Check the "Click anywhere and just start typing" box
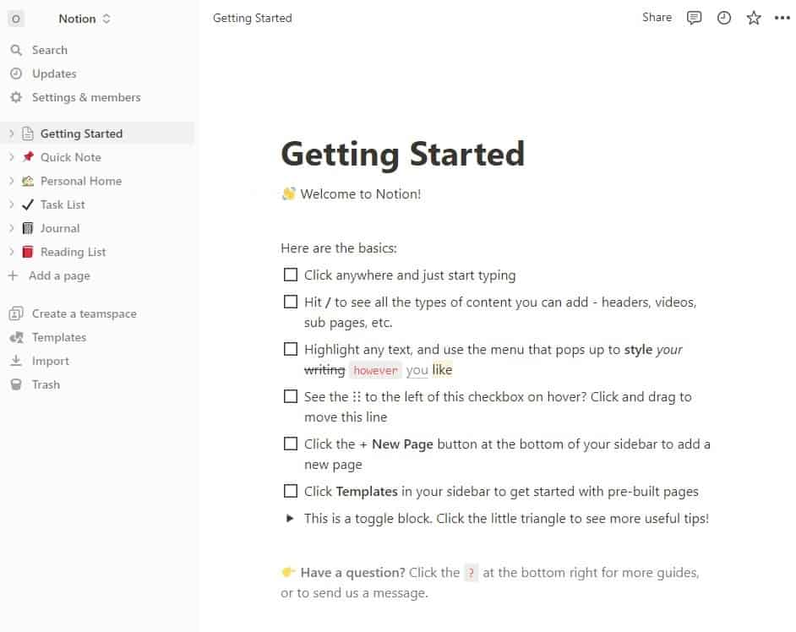This screenshot has height=632, width=796. pyautogui.click(x=291, y=275)
